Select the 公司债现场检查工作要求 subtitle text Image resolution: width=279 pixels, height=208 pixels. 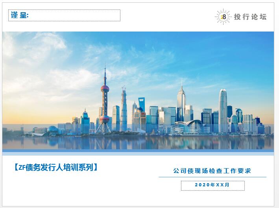click(x=212, y=171)
